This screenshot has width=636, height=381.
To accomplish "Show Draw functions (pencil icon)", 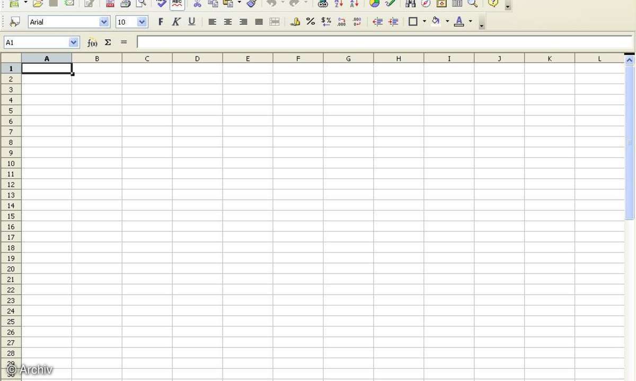I will [390, 3].
